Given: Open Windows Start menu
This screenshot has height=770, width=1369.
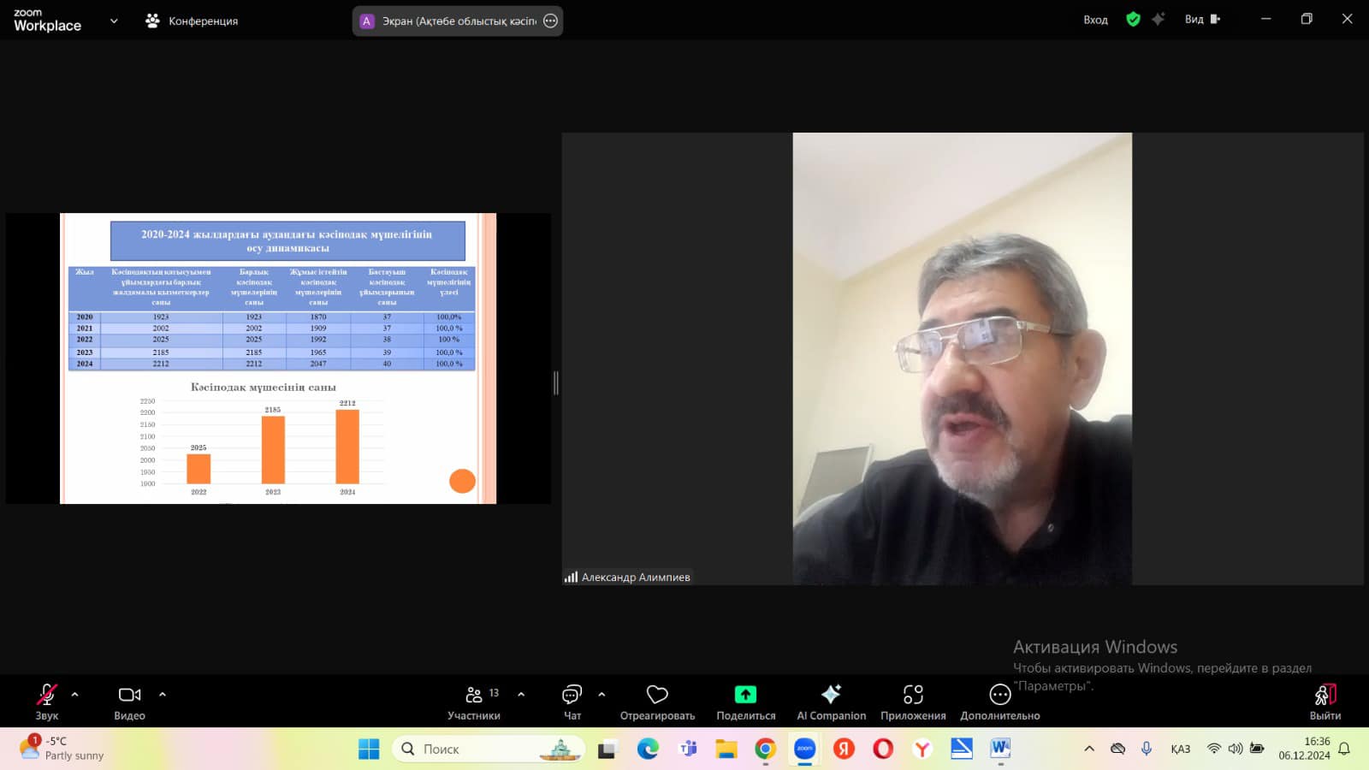Looking at the screenshot, I should [369, 749].
